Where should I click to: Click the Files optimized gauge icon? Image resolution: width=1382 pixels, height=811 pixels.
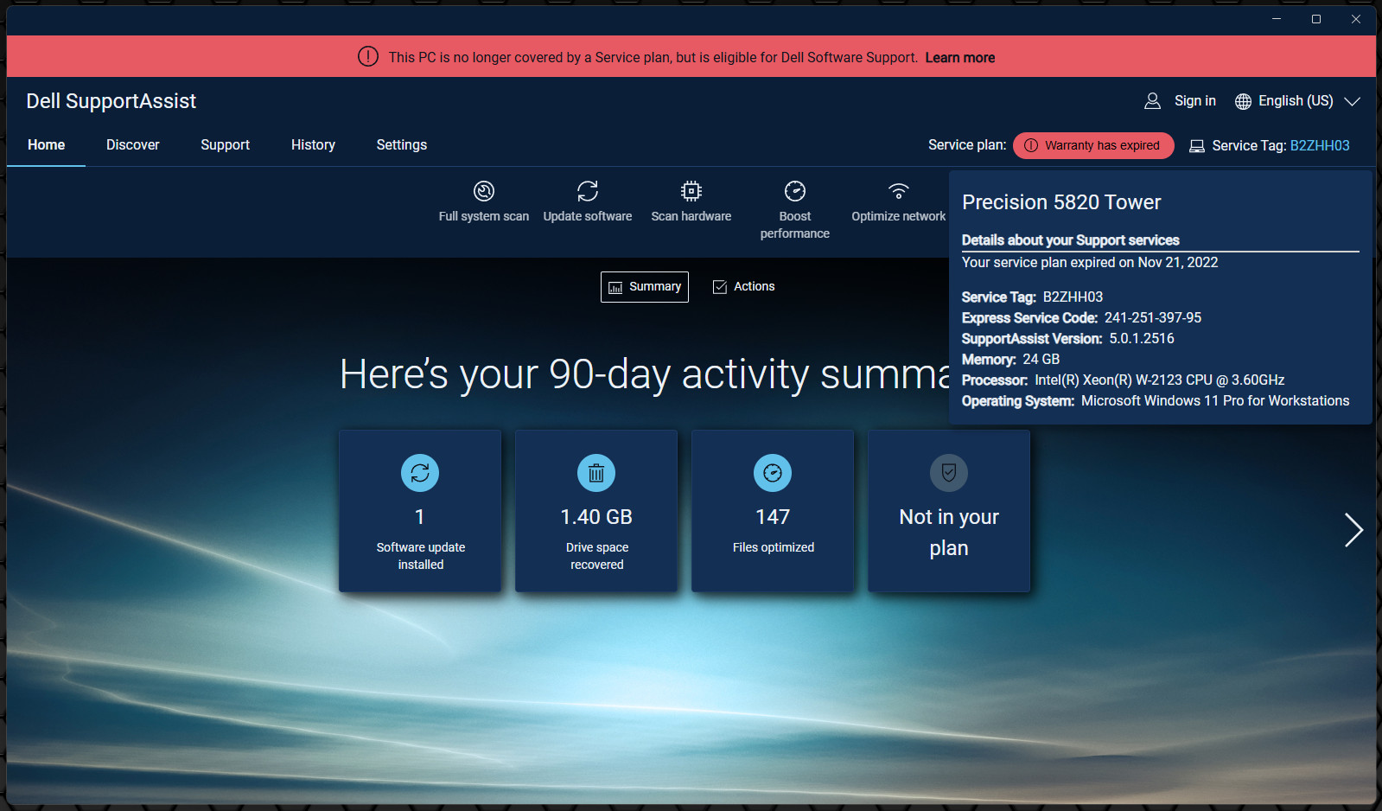pyautogui.click(x=773, y=473)
